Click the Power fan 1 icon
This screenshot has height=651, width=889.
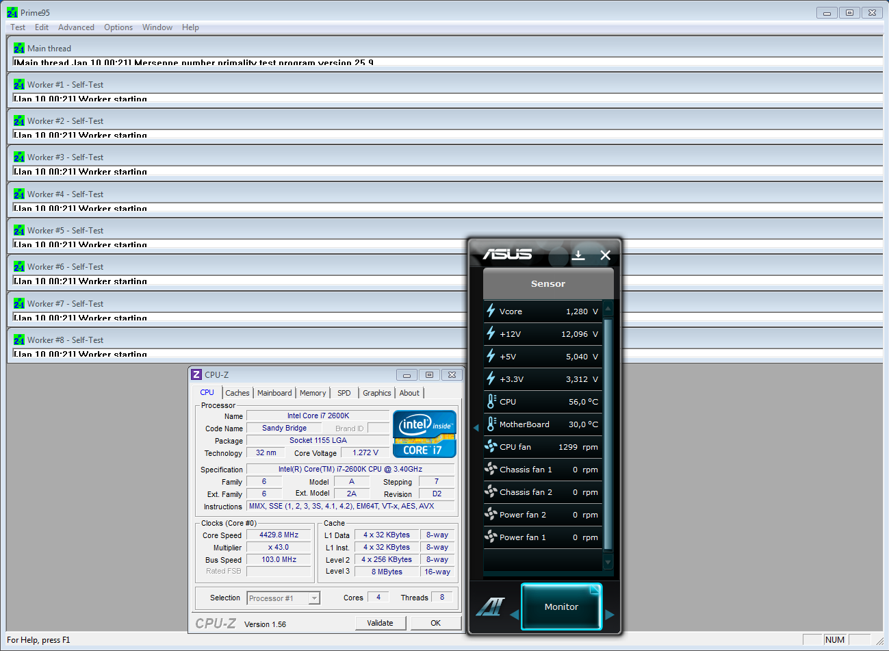[x=491, y=537]
